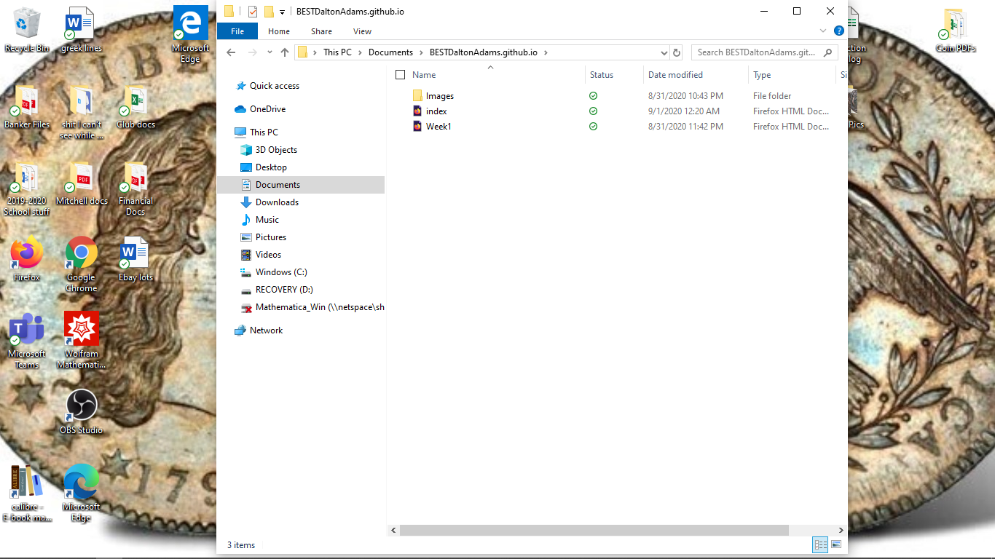The width and height of the screenshot is (995, 559).
Task: Open the Financial Docs folder icon
Action: 135,189
